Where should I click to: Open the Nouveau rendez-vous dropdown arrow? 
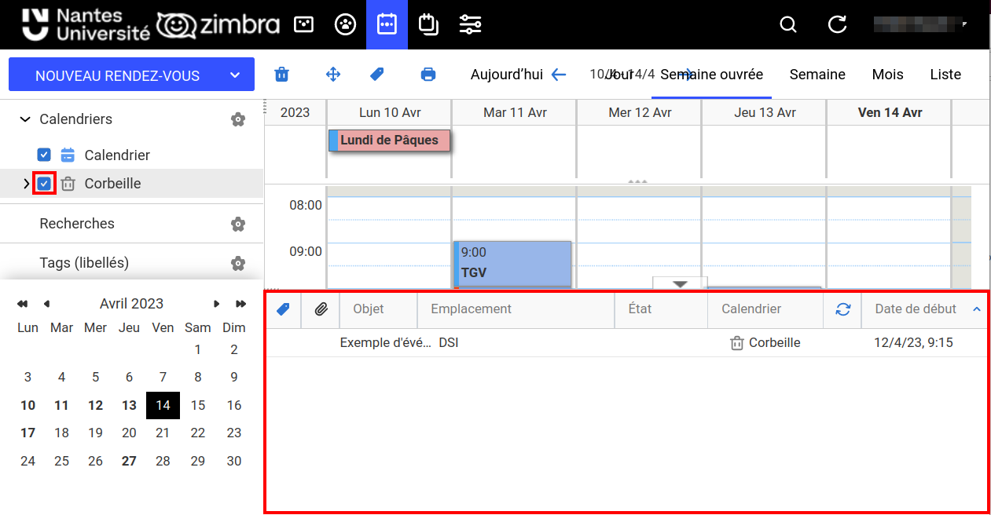click(x=234, y=74)
